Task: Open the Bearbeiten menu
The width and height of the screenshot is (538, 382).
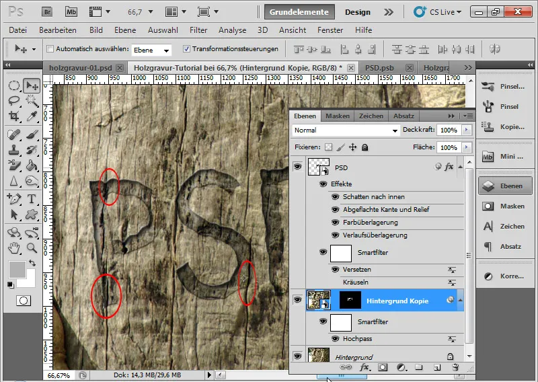Action: [x=58, y=30]
